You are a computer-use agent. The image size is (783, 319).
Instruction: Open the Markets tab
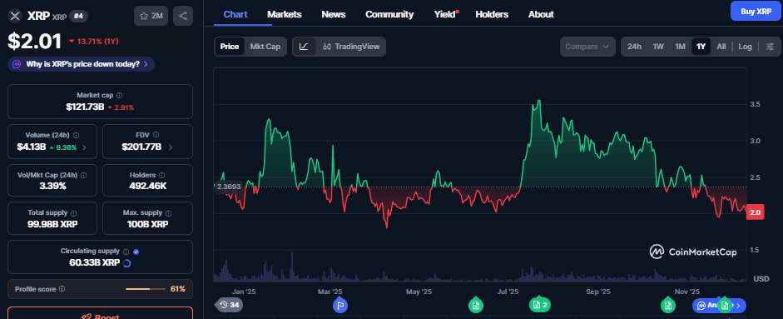click(x=284, y=14)
